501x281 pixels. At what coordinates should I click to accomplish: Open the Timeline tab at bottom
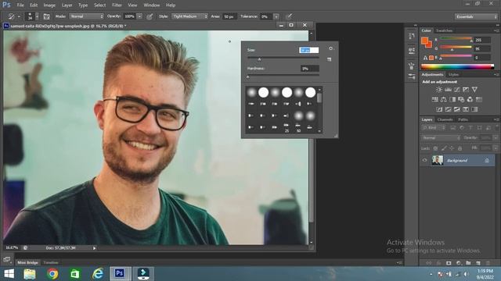click(x=51, y=262)
